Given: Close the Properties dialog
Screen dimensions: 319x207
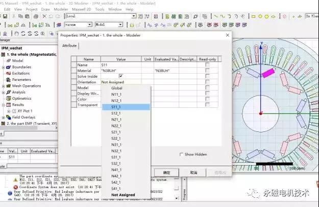Looking at the screenshot, I should [x=228, y=35].
